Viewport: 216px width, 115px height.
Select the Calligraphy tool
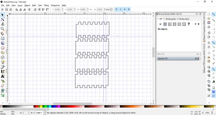(2, 72)
